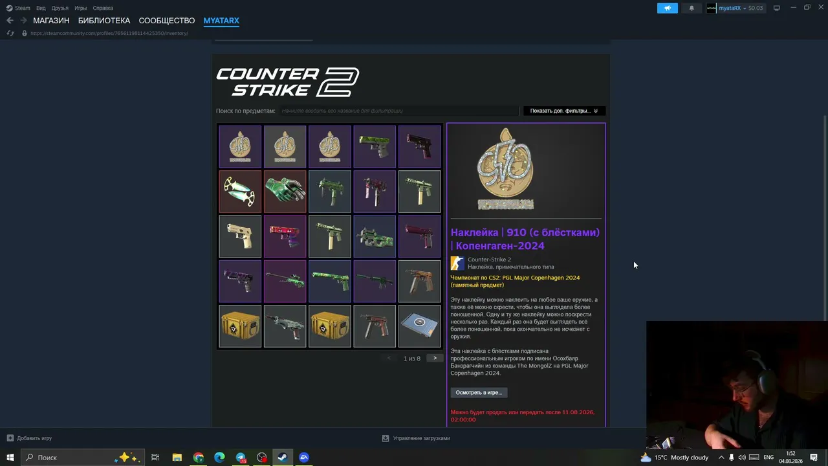Viewport: 828px width, 466px height.
Task: Select the green gloves item
Action: 285,192
